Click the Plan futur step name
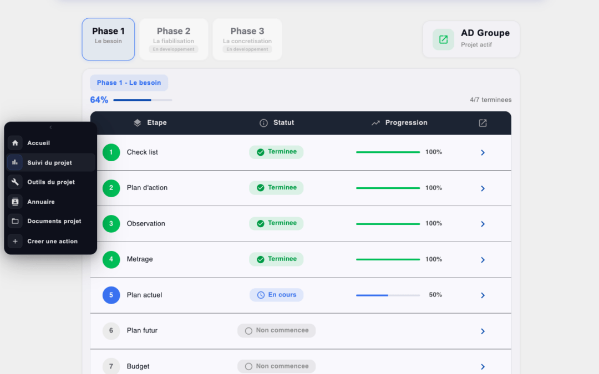This screenshot has height=374, width=599. click(142, 330)
